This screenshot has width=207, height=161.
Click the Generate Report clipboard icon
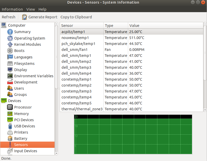[25, 17]
